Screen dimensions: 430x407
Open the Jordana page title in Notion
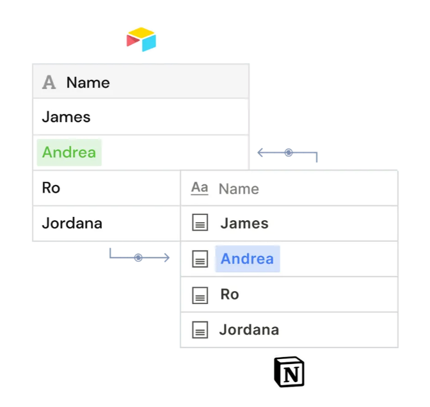coord(249,330)
